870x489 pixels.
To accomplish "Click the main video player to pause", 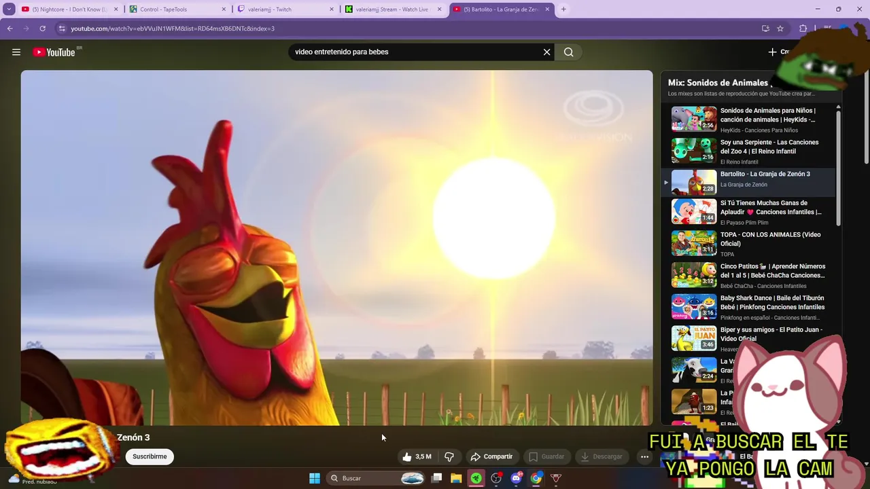I will coord(336,248).
